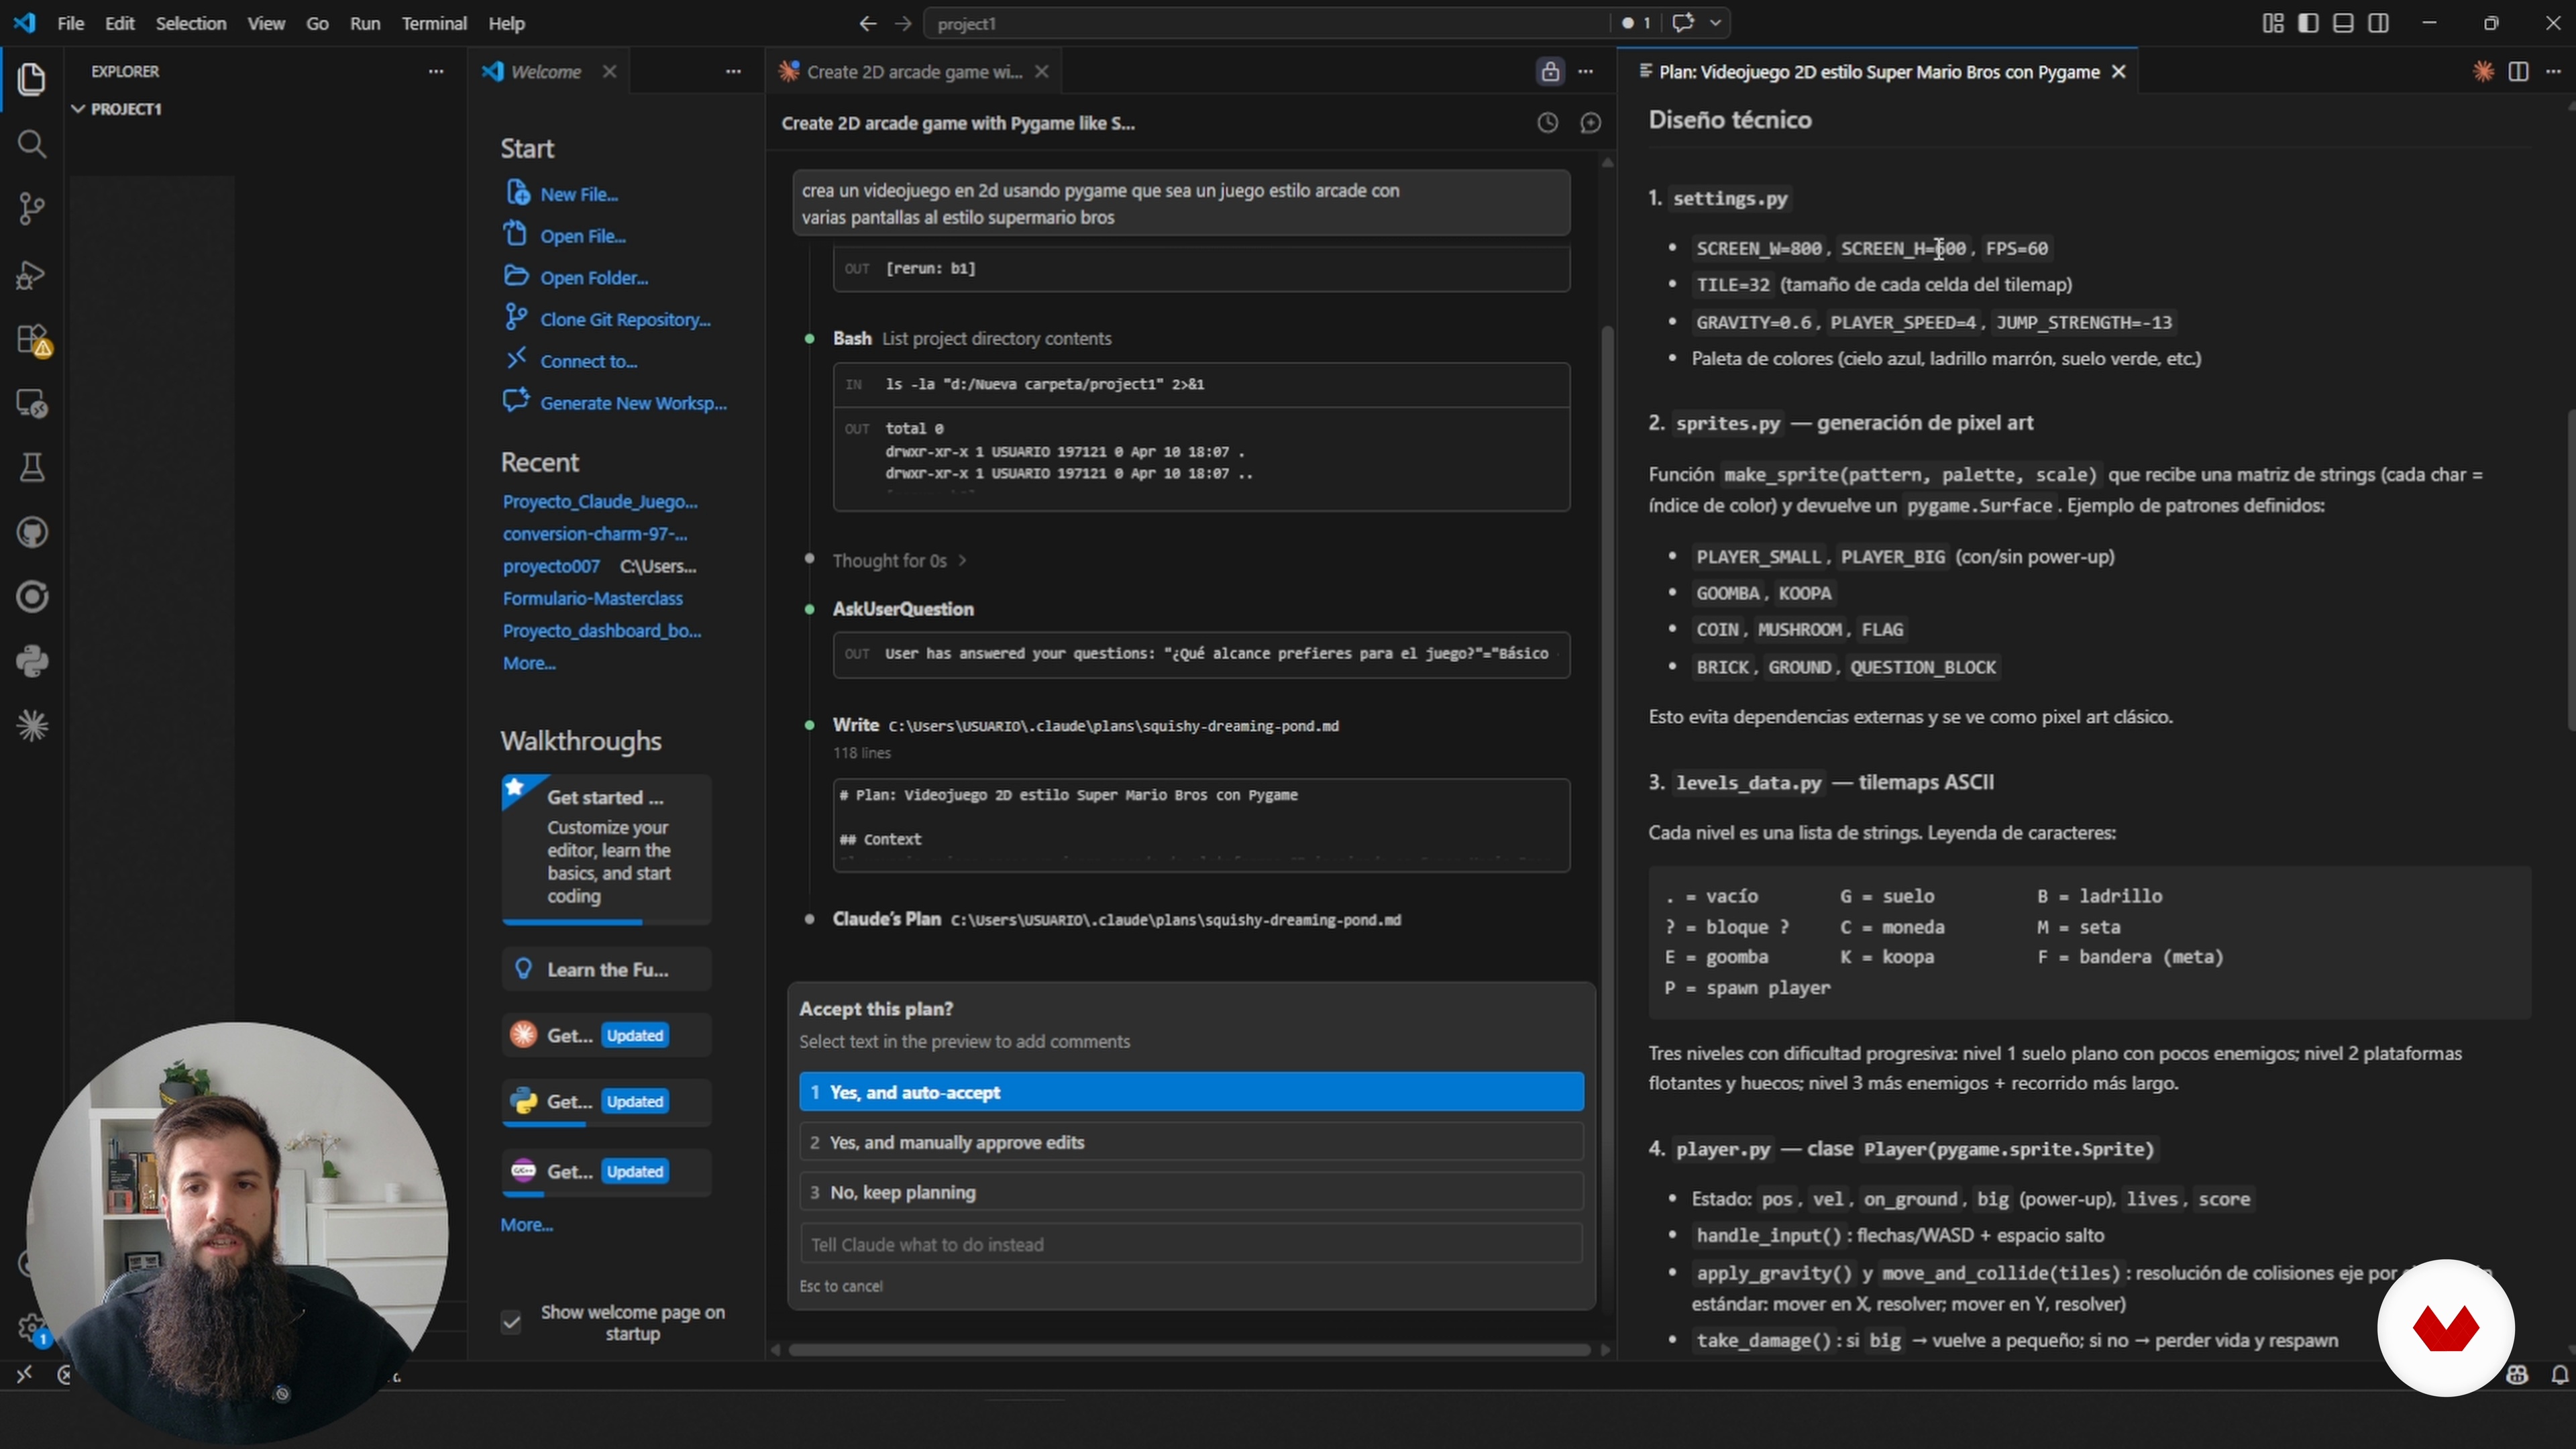Select option 2 Yes, and manually approve edits
Screen dimensions: 2576x1449
click(1191, 1142)
